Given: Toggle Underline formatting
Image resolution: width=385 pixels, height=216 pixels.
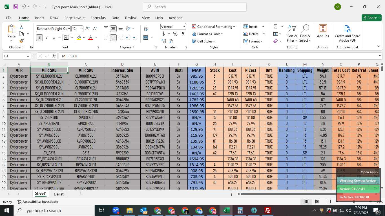Looking at the screenshot, I should (x=54, y=38).
